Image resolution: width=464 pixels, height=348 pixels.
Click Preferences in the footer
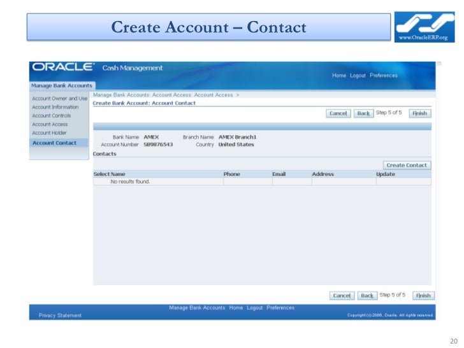280,308
